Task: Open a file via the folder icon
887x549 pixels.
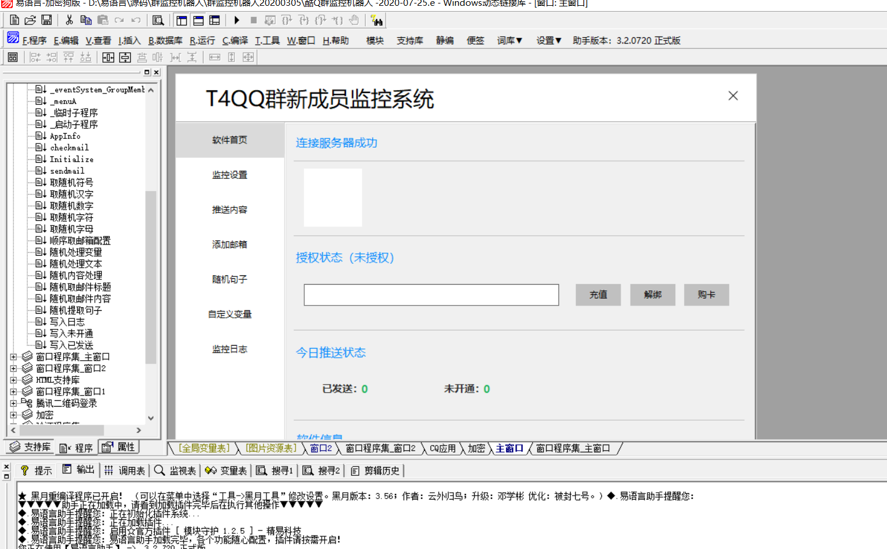Action: (30, 20)
